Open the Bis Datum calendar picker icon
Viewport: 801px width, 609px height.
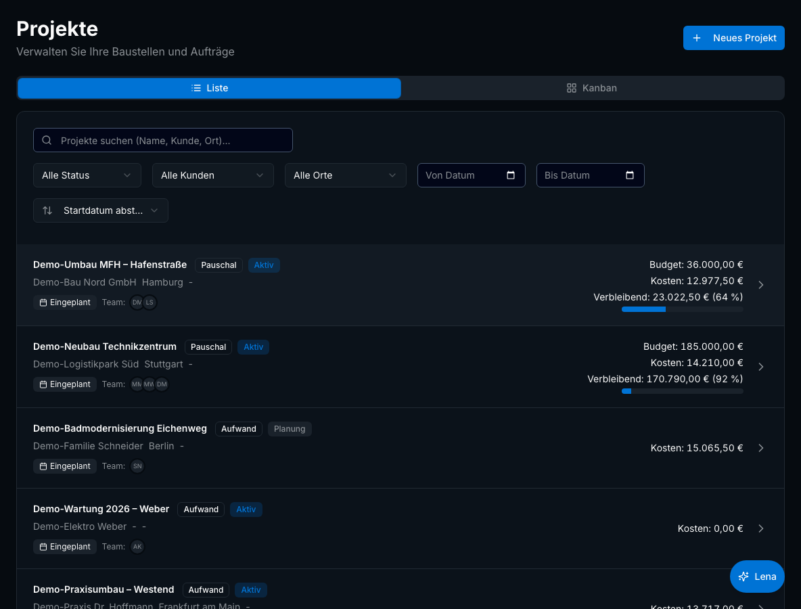(x=629, y=175)
